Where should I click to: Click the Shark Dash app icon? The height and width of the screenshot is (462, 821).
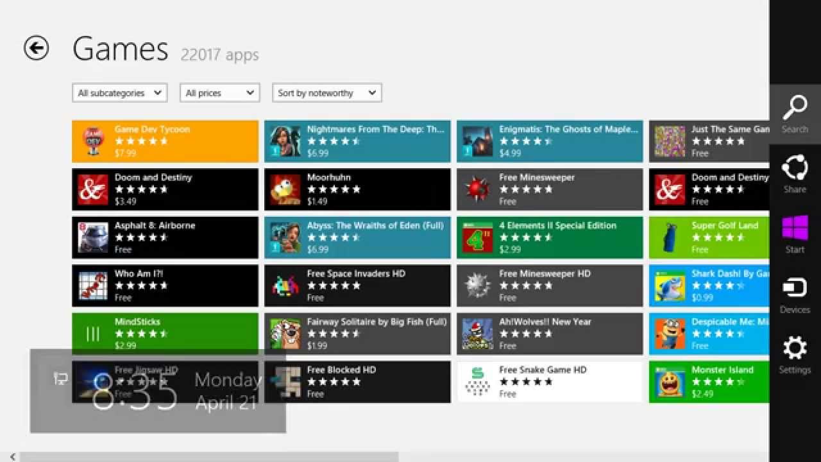click(670, 286)
